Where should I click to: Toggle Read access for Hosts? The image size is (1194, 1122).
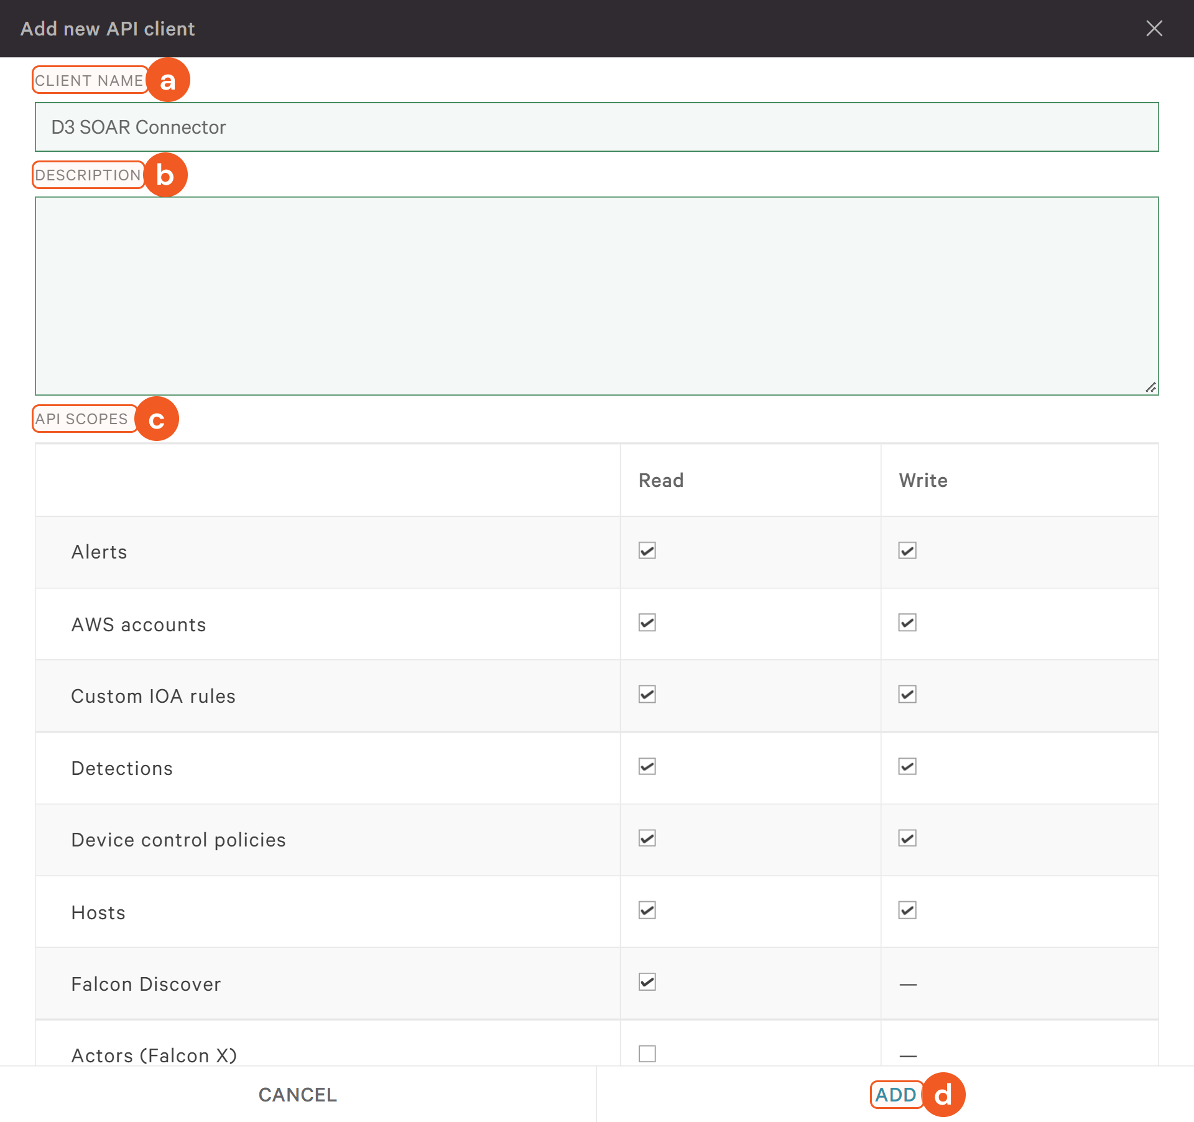[x=647, y=911]
